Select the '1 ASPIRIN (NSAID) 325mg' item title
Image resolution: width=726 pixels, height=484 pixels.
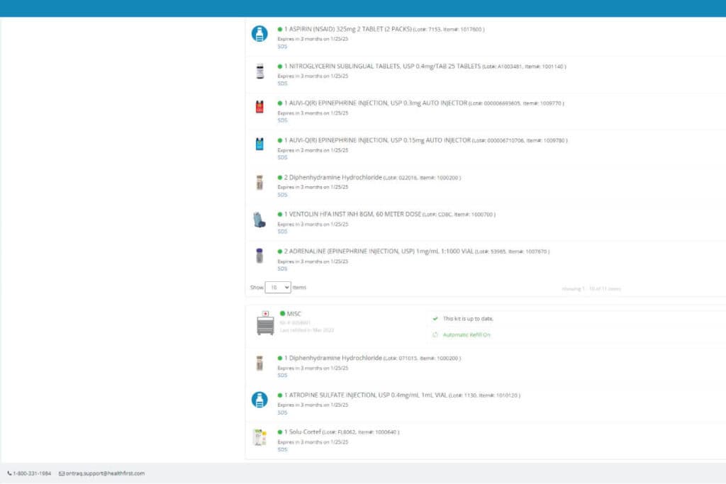(x=347, y=29)
